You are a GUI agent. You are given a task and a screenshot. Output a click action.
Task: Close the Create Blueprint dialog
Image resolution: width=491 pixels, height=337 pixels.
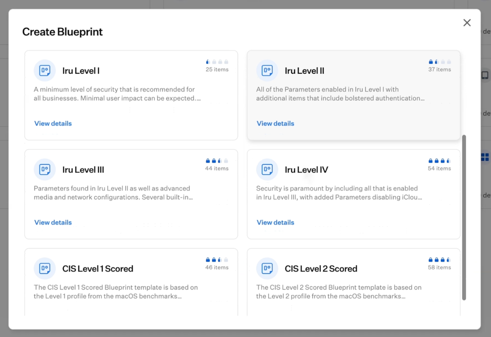(x=467, y=23)
